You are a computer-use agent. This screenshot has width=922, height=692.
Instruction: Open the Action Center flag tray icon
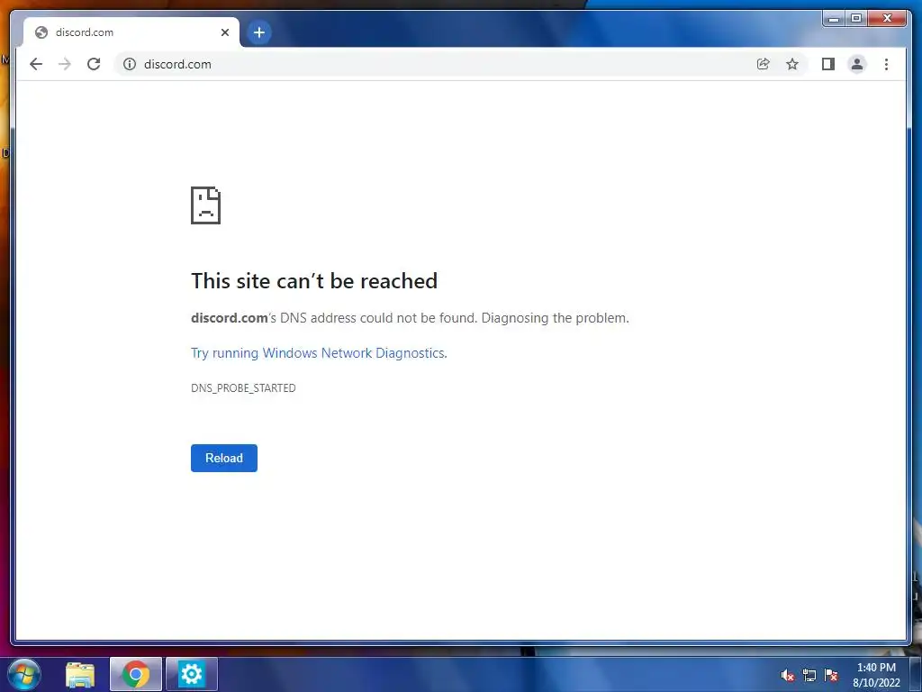coord(831,676)
